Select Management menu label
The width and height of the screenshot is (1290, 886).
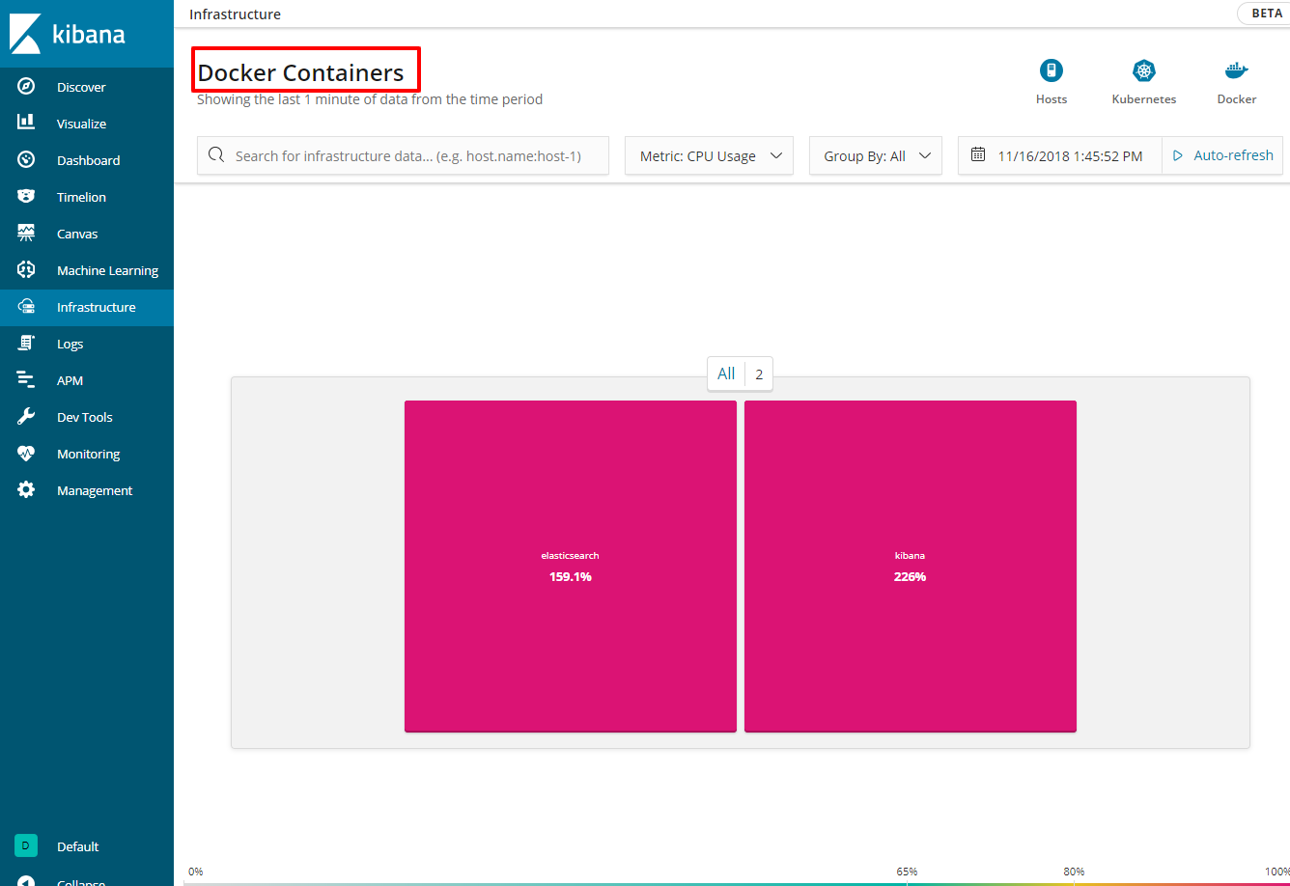point(95,490)
